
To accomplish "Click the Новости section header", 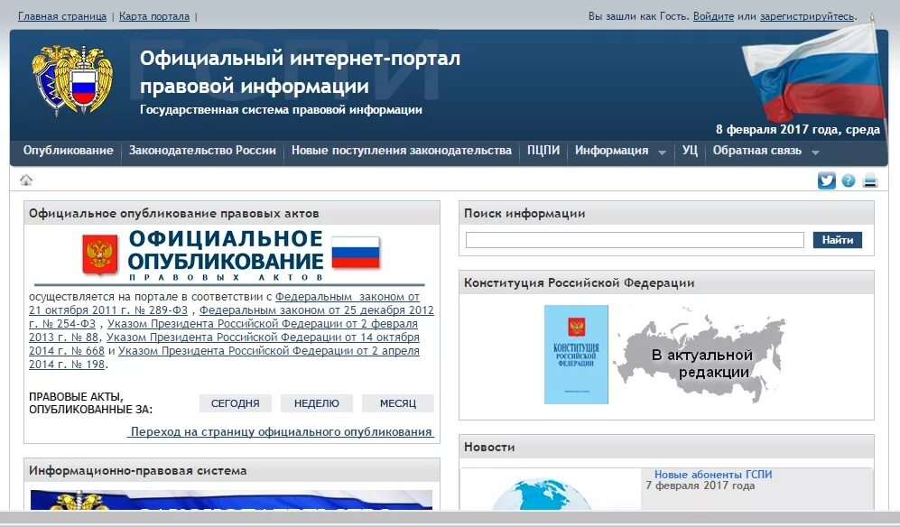I will (666, 447).
